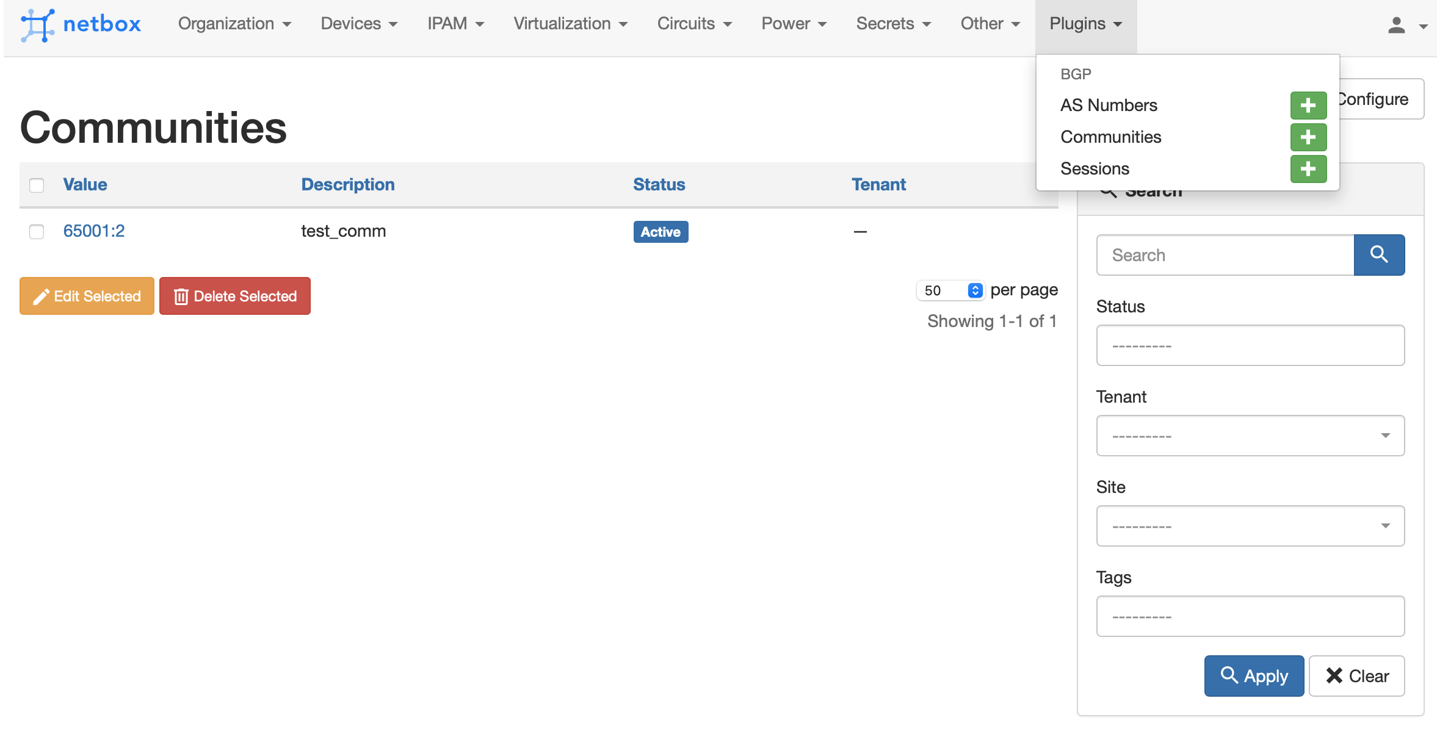Check the checkbox for community 65001:2
This screenshot has height=737, width=1437.
(37, 232)
